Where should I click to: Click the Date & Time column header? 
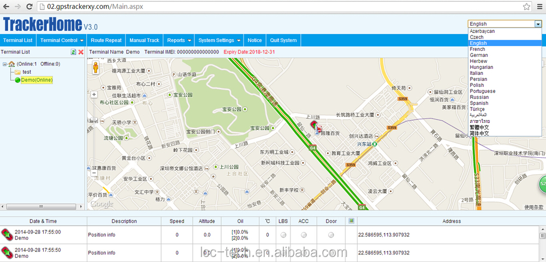click(43, 221)
